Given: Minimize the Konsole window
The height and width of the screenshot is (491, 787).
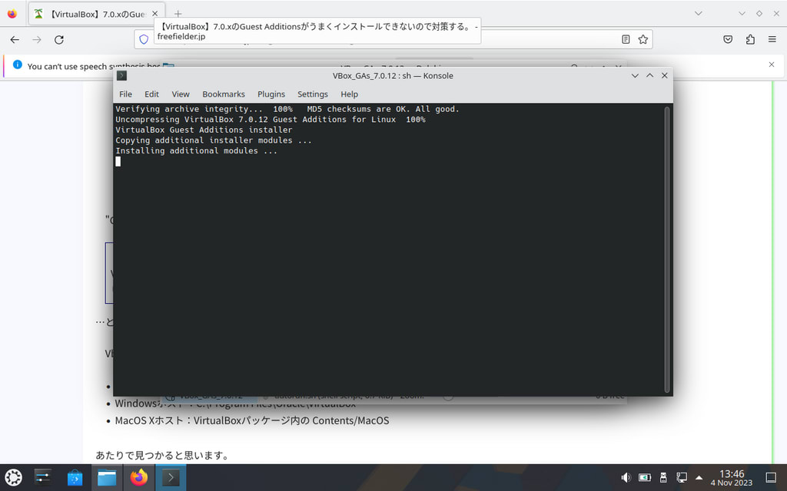Looking at the screenshot, I should click(x=635, y=76).
